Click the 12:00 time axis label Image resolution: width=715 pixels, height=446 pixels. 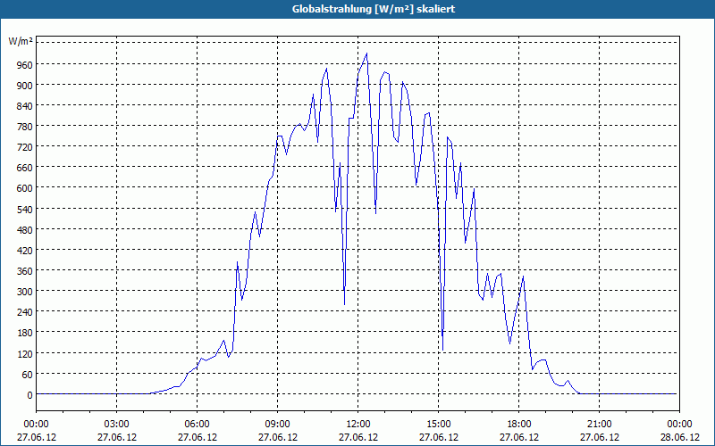358,425
